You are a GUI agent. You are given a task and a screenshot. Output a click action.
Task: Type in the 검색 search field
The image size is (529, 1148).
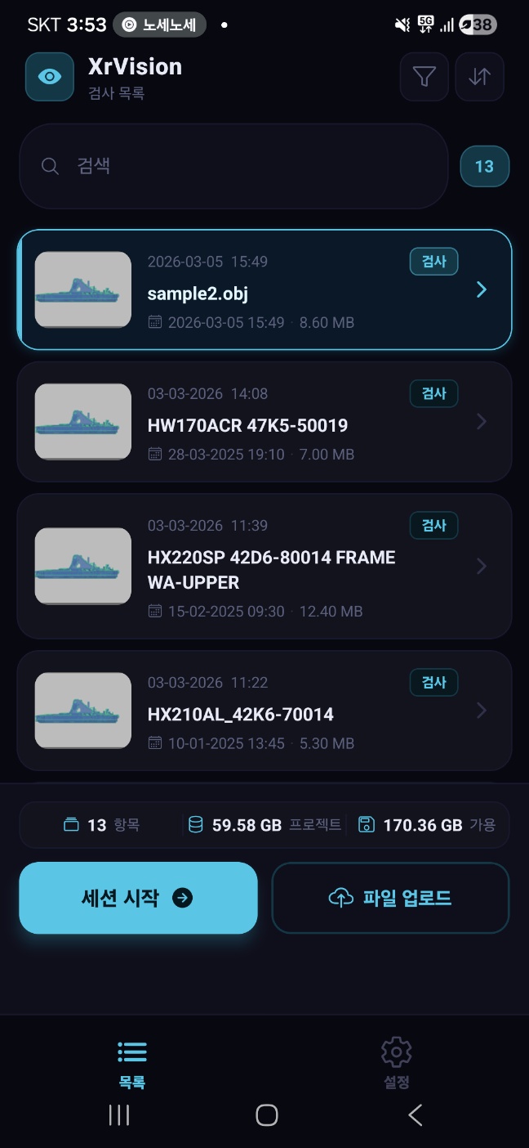(x=245, y=167)
